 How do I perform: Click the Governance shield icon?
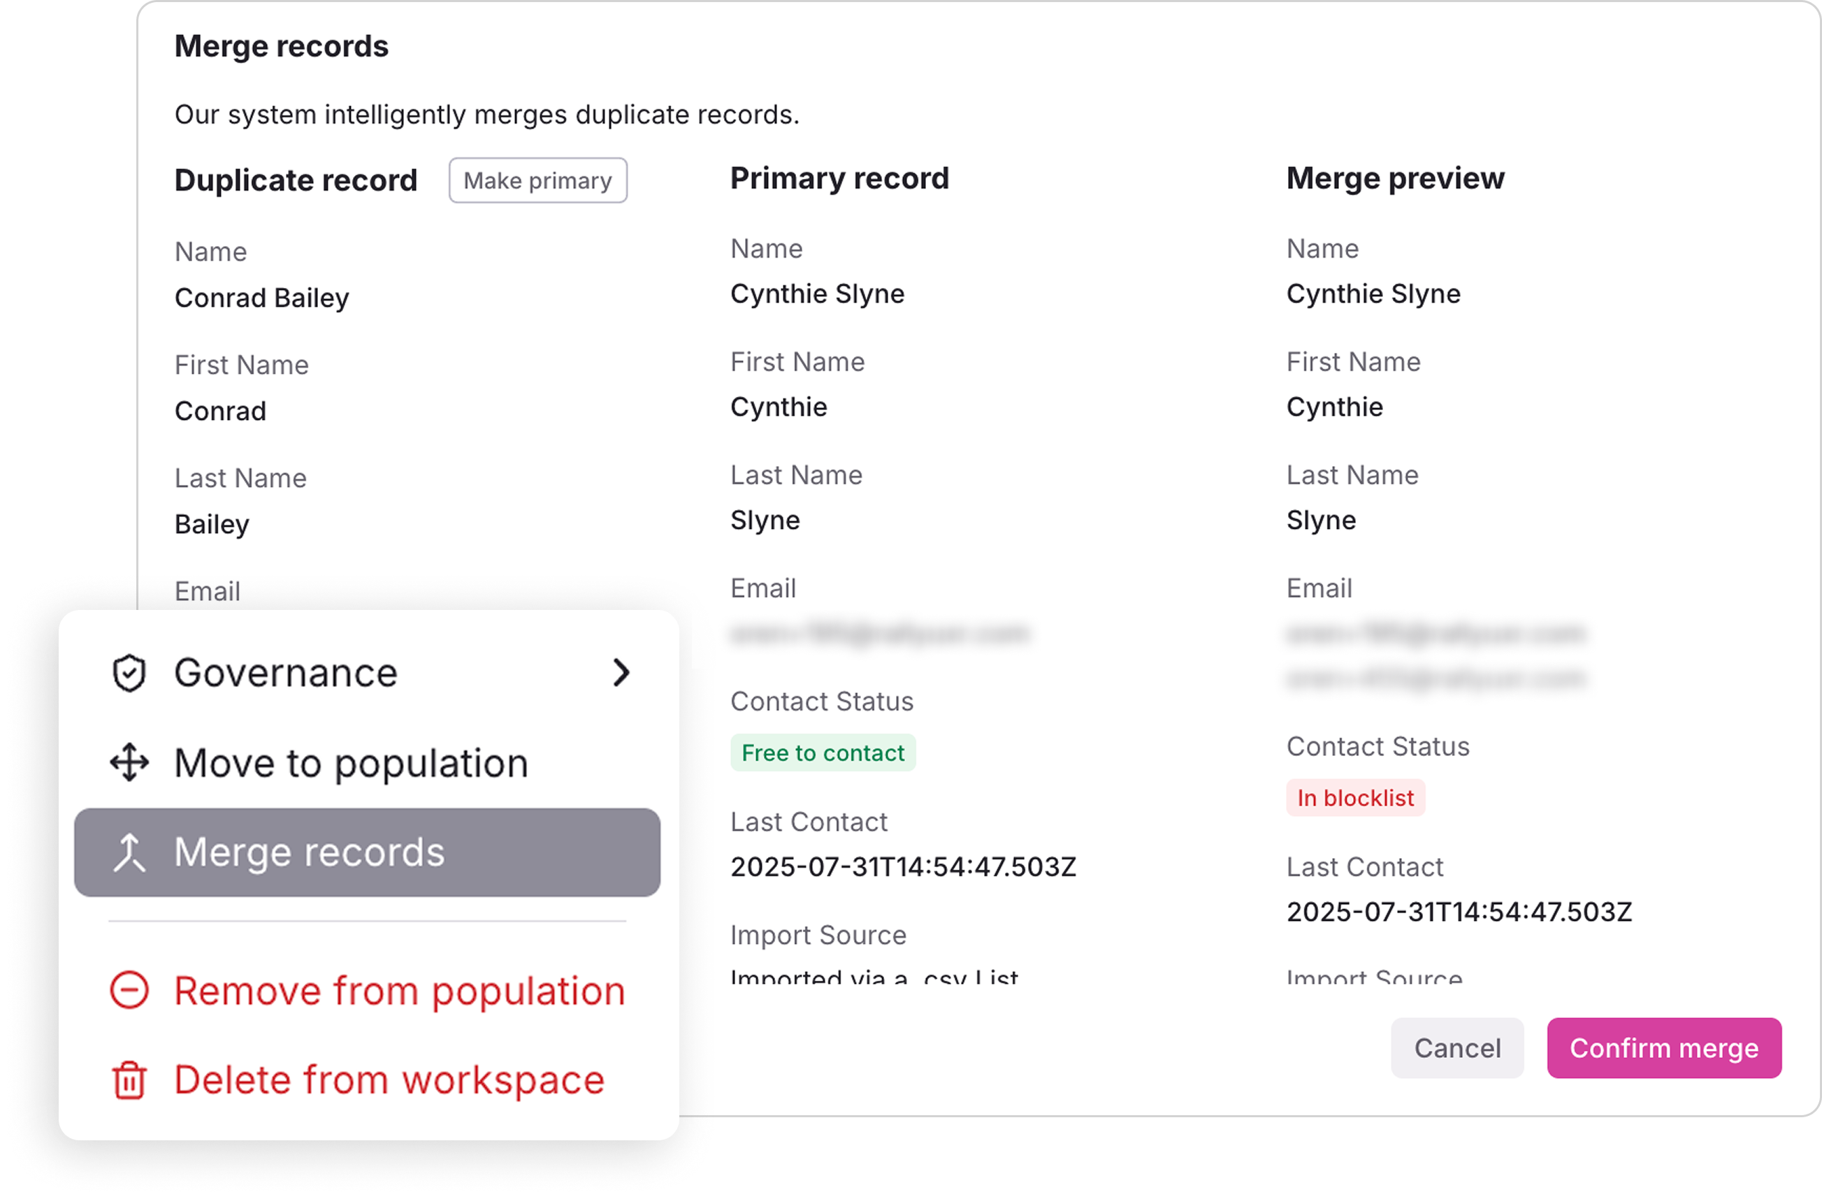point(129,674)
